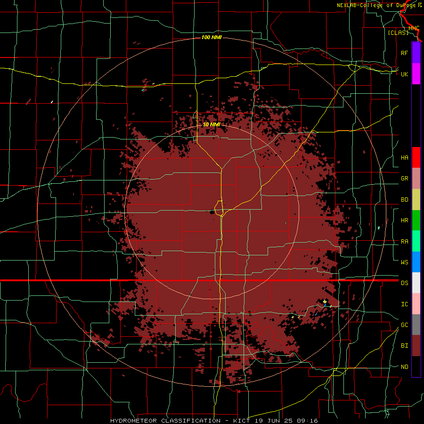Click the 100 NMI range ring label
424x424 pixels.
point(212,37)
